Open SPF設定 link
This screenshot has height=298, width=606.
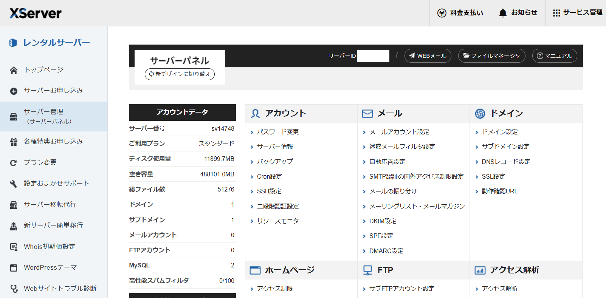pos(381,236)
